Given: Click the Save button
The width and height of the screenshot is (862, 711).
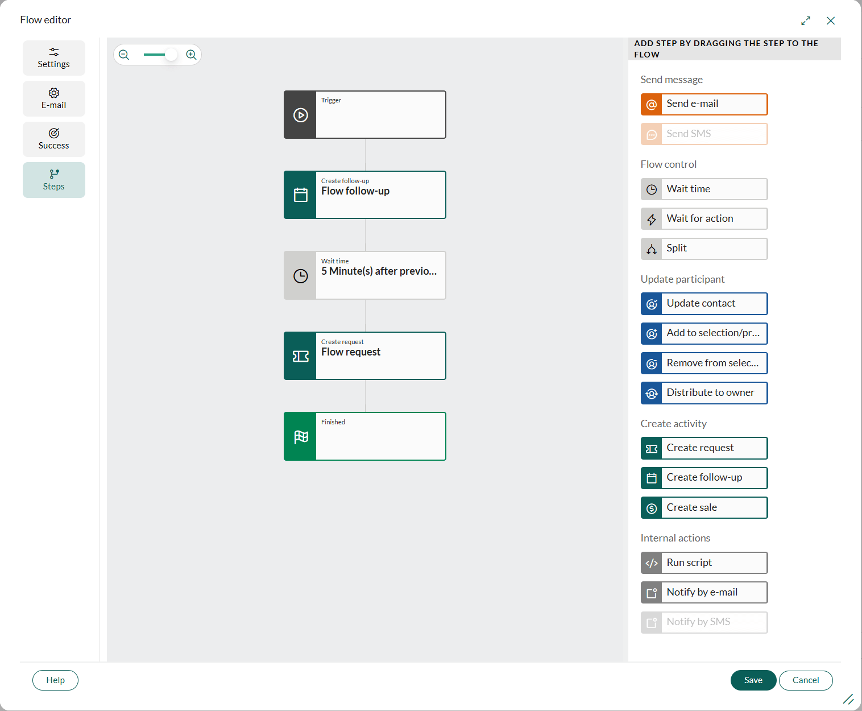Looking at the screenshot, I should [x=753, y=680].
